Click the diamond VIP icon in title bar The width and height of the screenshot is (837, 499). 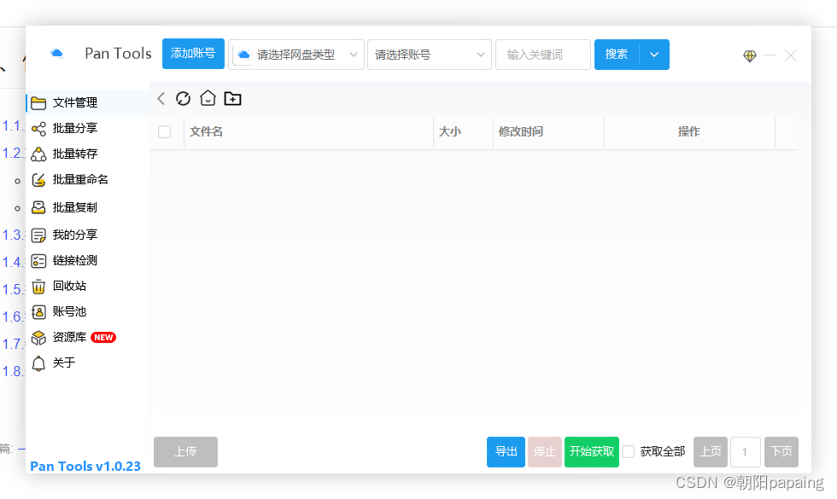click(x=750, y=55)
